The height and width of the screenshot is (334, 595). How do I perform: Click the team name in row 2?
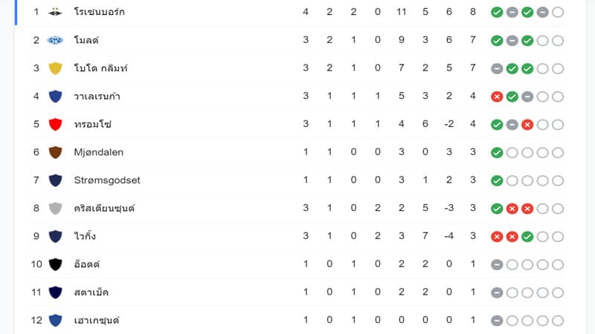pos(86,40)
